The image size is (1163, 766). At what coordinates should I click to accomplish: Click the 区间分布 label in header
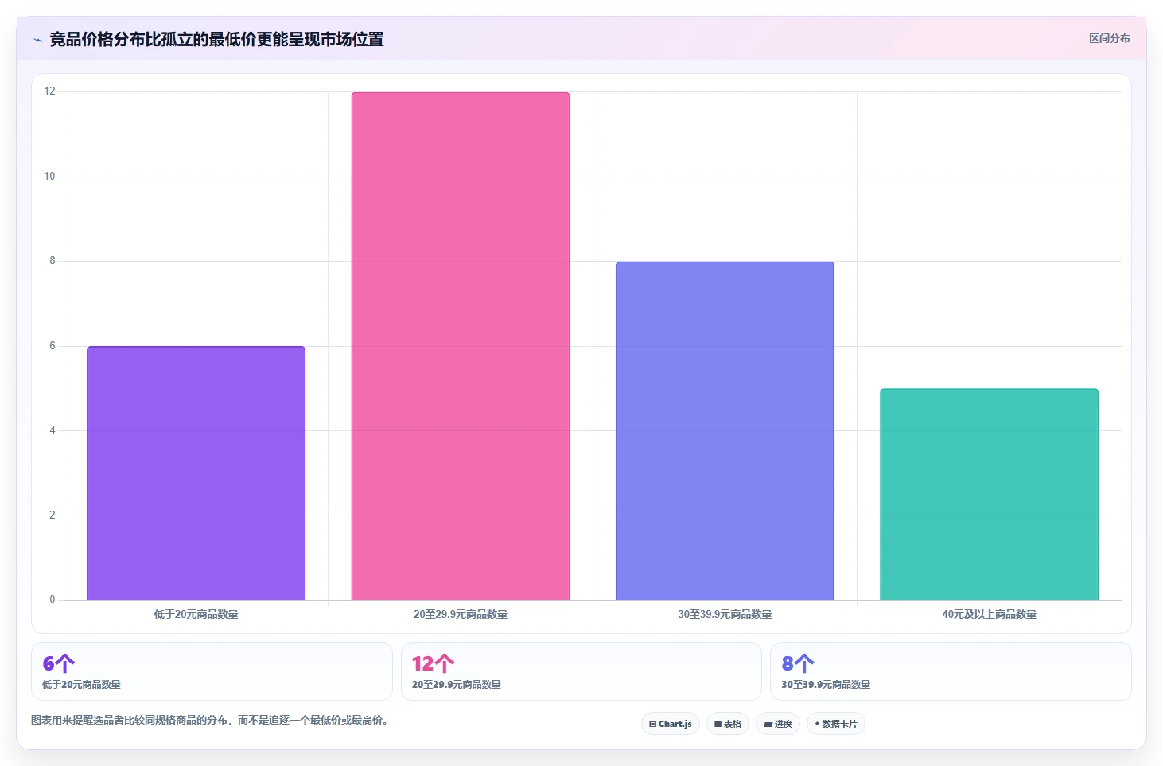[x=1109, y=38]
